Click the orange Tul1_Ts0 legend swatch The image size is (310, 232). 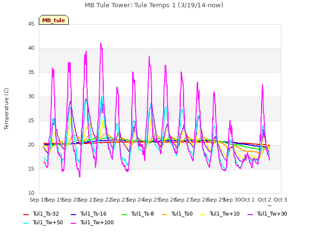pos(165,215)
